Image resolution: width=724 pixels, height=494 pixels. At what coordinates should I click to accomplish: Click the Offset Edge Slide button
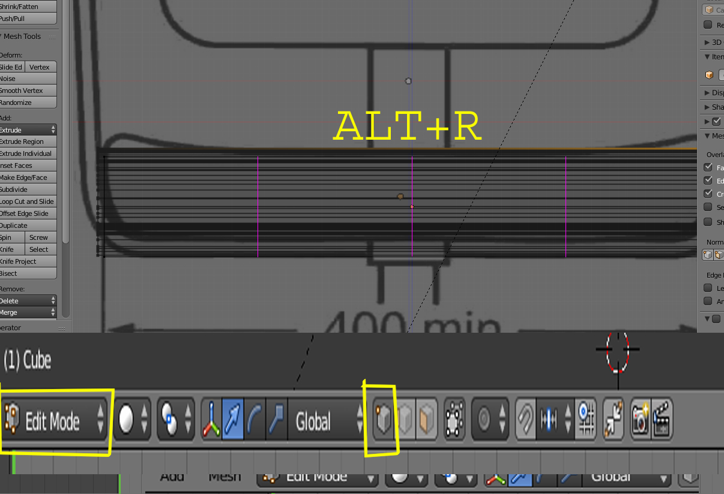tap(28, 213)
